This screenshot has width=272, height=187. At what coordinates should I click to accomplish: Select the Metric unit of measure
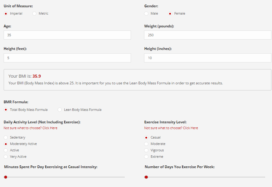(x=34, y=13)
